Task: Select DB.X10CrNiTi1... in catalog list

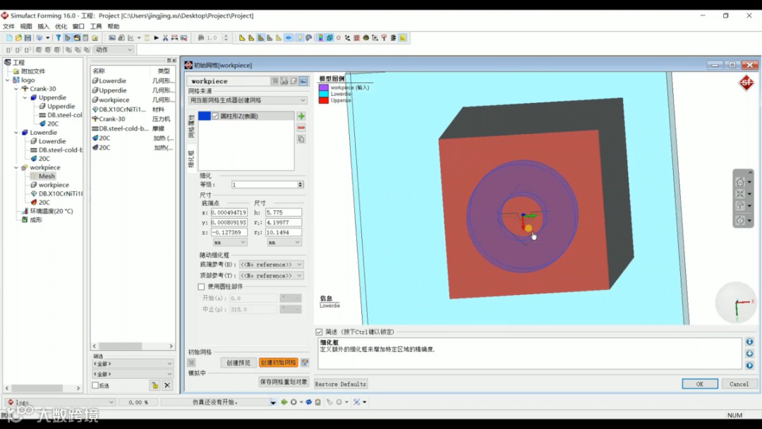Action: coord(122,110)
